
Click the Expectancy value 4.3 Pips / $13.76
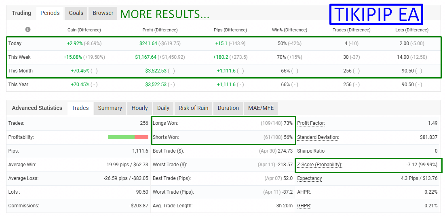coord(419,178)
